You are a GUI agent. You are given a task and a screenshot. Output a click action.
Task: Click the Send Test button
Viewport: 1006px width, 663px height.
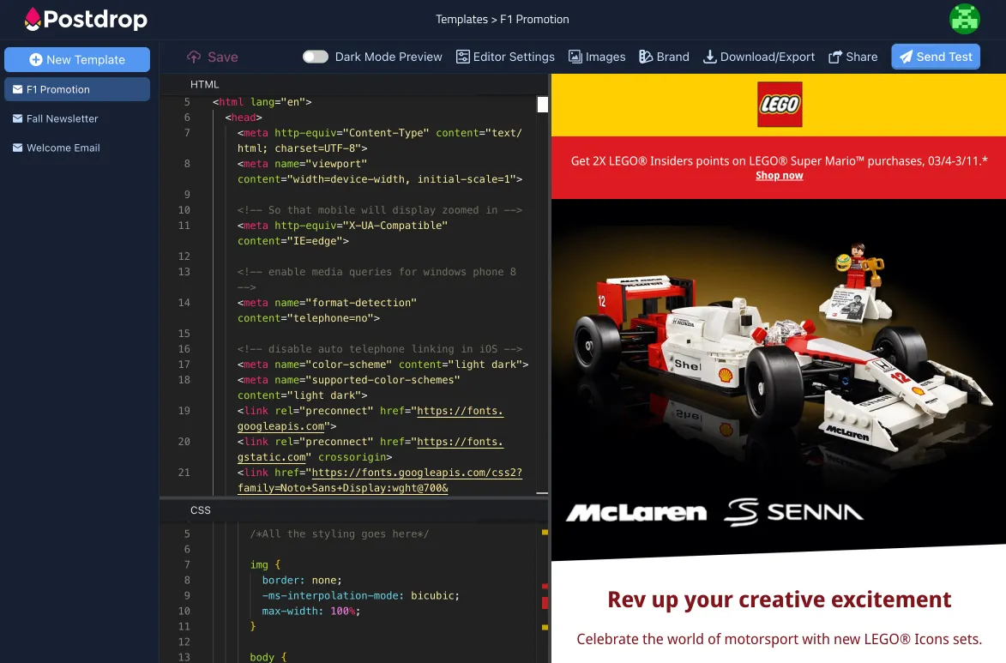(x=935, y=57)
